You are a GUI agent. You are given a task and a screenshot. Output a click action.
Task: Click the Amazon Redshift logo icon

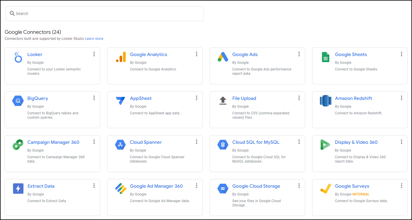click(x=326, y=101)
